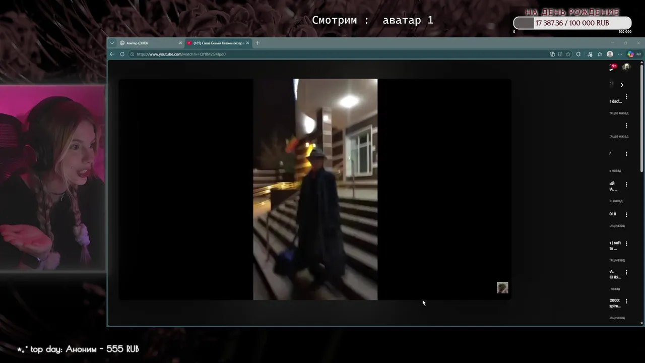Click the streamer webcam overlay
Viewport: 645px width, 363px height.
tap(52, 178)
